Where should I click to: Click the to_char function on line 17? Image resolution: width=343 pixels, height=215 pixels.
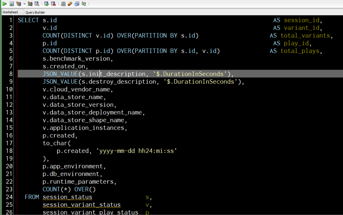pyautogui.click(x=51, y=143)
